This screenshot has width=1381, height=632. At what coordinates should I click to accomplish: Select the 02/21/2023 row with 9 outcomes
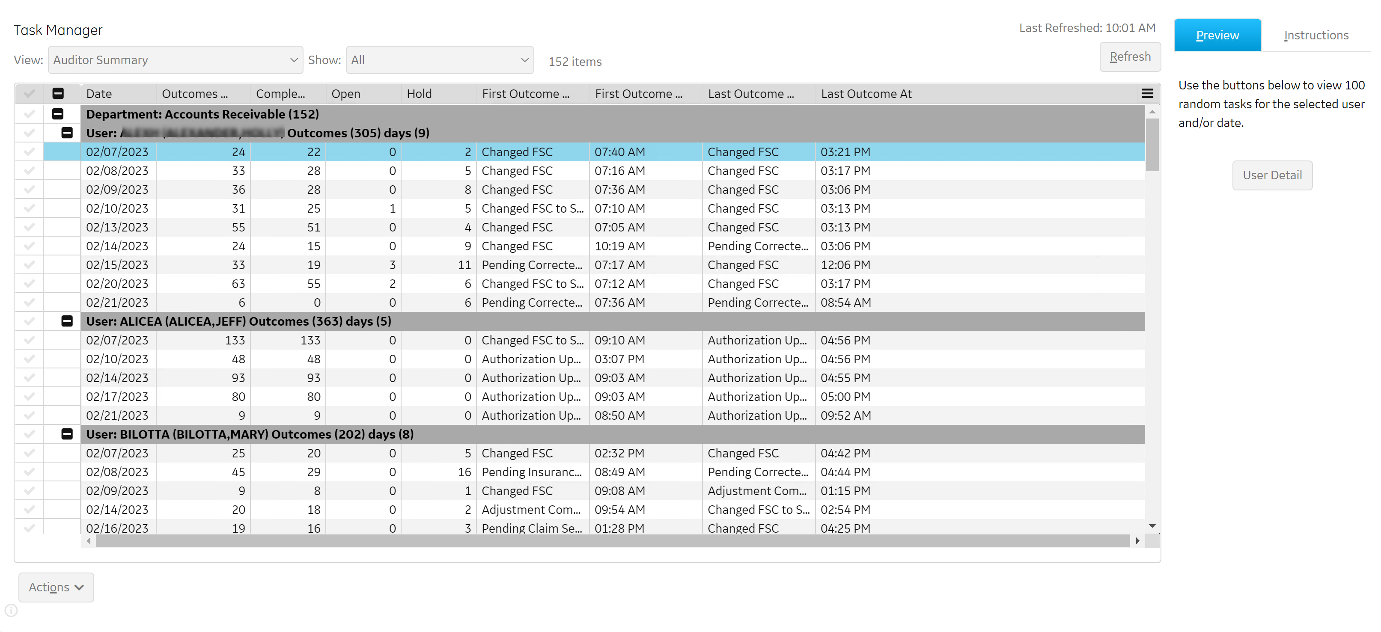point(613,415)
